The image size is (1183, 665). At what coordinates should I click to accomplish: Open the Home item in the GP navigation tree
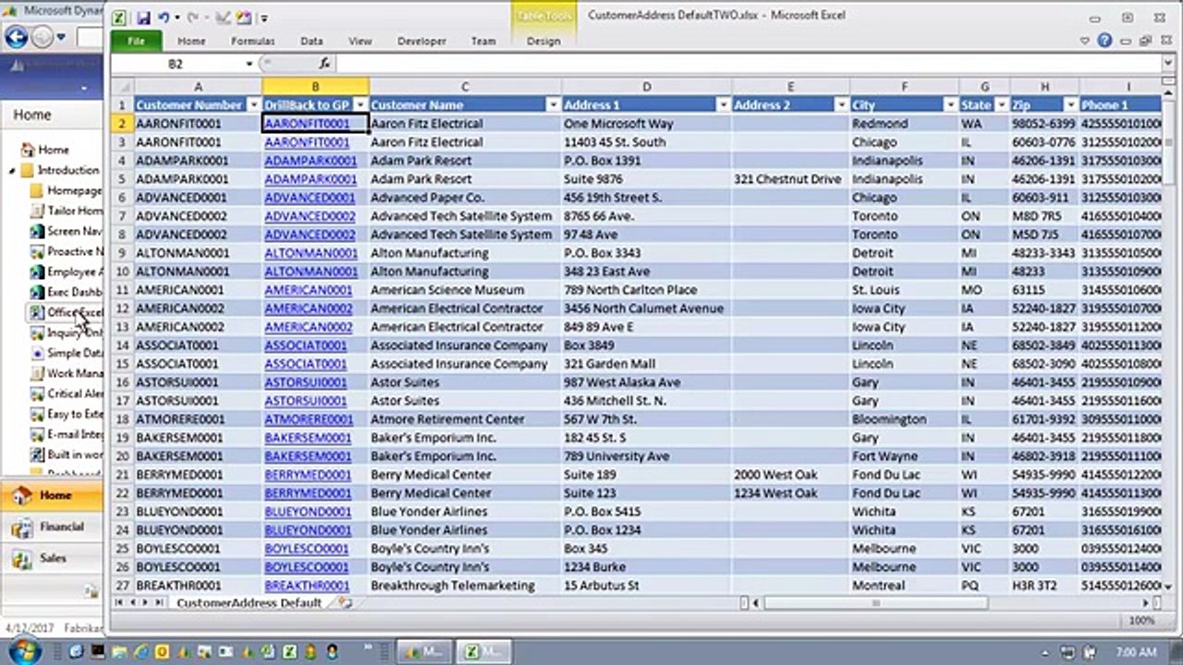(44, 150)
